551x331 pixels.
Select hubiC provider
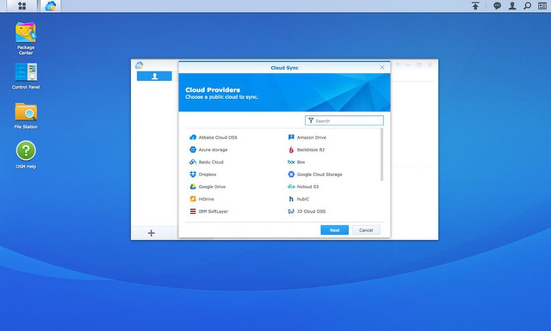pos(298,199)
